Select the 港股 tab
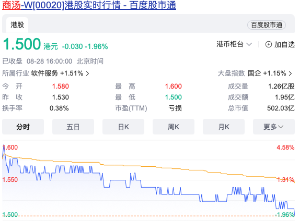The image size is (299, 221). click(17, 25)
